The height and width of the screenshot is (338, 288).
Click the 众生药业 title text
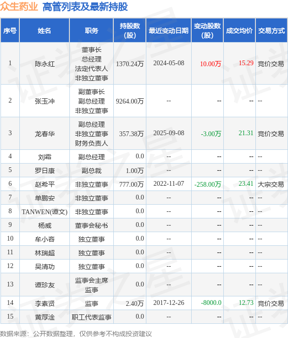point(19,7)
